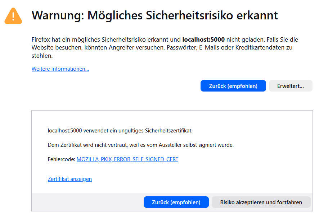Open the 'Zertifikat anzeigen' link

(70, 179)
